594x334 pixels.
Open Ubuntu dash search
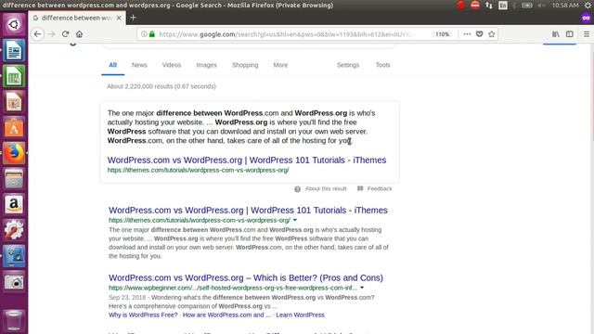click(x=14, y=25)
